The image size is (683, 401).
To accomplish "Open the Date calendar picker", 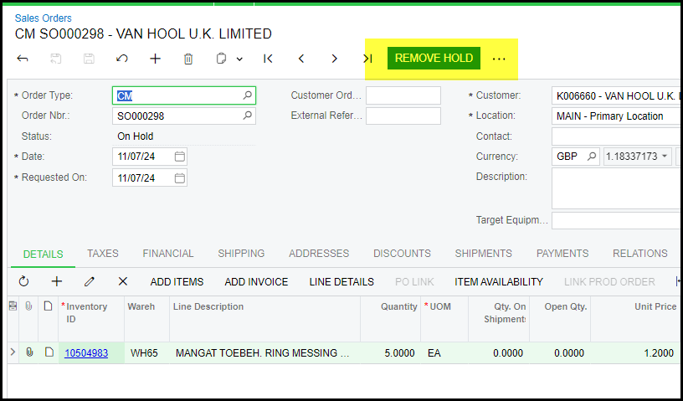I will (180, 157).
